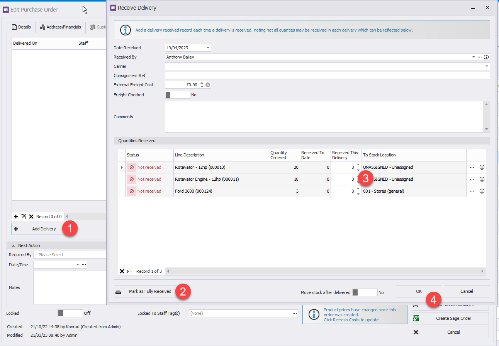The width and height of the screenshot is (499, 346).
Task: Select the 'Rotavator Engine - 12hp (000011)' cell
Action: click(221, 179)
